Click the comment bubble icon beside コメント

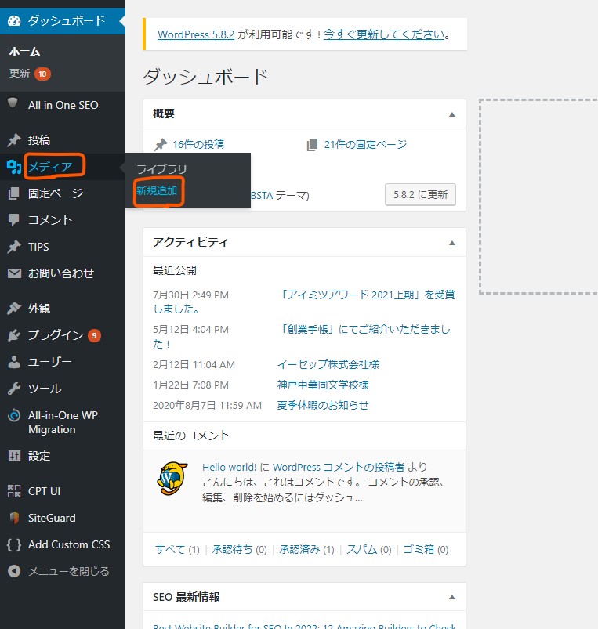click(x=14, y=220)
